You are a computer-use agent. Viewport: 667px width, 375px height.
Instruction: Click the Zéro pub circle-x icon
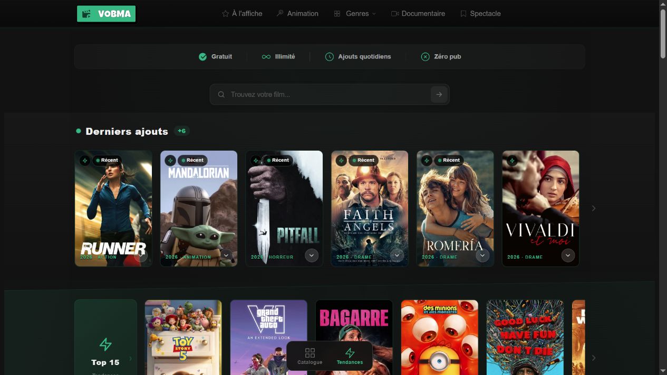coord(426,56)
